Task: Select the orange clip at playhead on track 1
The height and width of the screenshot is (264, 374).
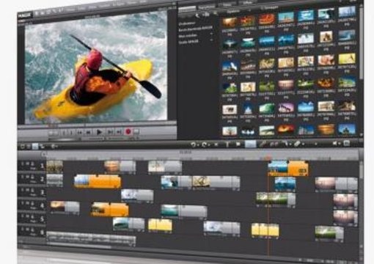Action: pyautogui.click(x=287, y=168)
